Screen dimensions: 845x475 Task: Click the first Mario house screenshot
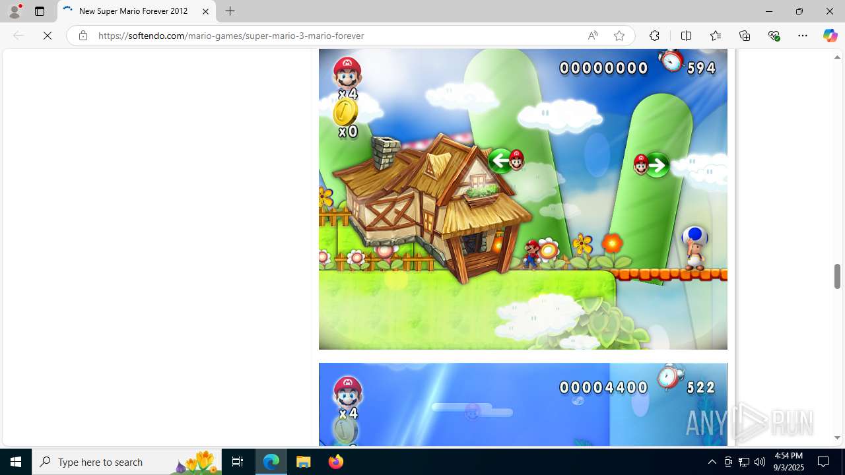click(x=523, y=199)
